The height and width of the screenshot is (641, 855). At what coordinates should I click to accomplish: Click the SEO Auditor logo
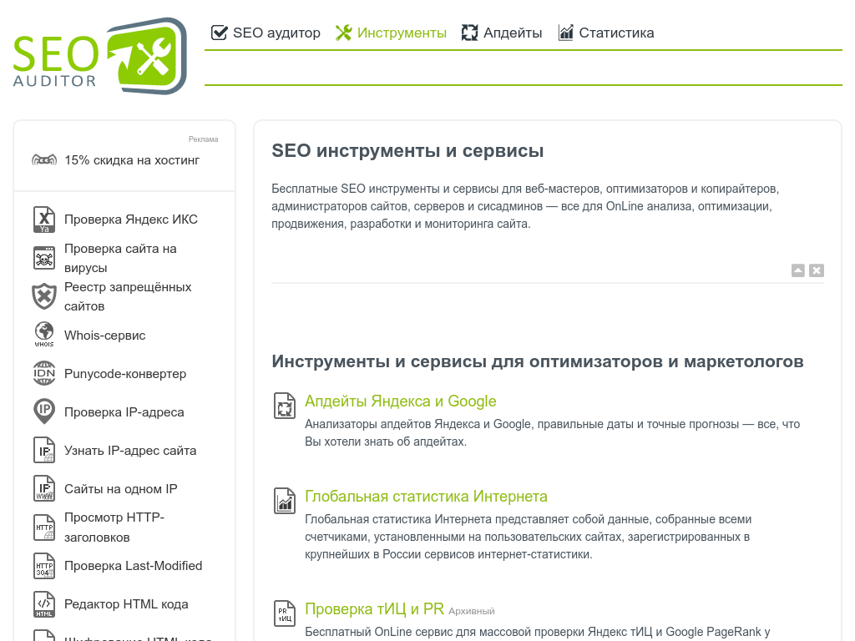coord(100,56)
